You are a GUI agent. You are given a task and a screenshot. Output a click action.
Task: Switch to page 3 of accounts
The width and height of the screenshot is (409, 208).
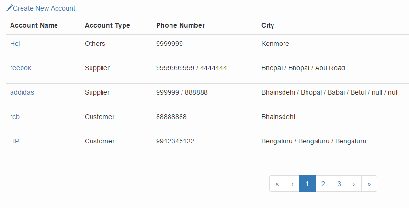(x=339, y=184)
